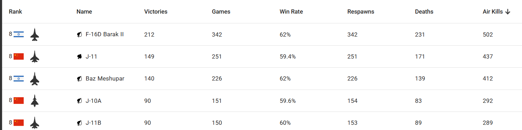Click the spade icon beside Baz Meshupar
The image size is (522, 130).
click(79, 79)
